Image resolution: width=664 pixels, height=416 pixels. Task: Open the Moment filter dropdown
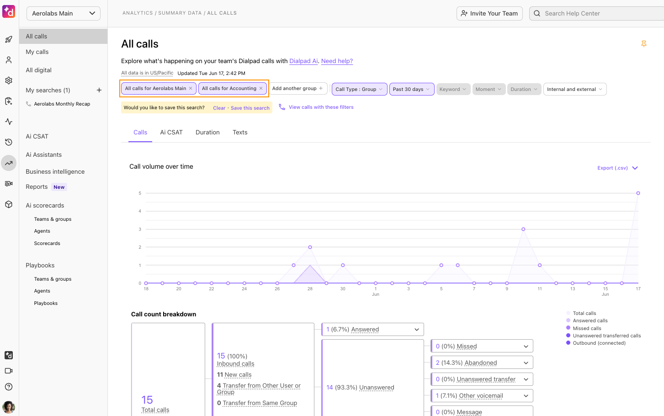pos(489,89)
